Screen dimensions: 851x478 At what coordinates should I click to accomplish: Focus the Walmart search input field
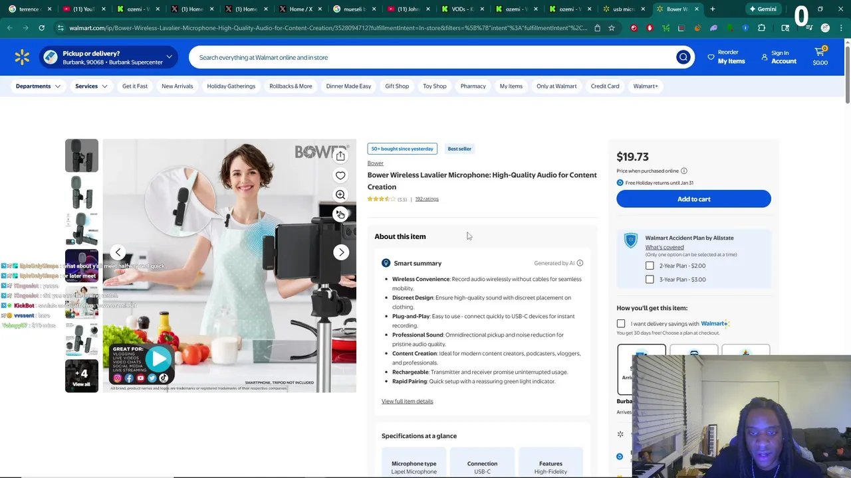432,57
